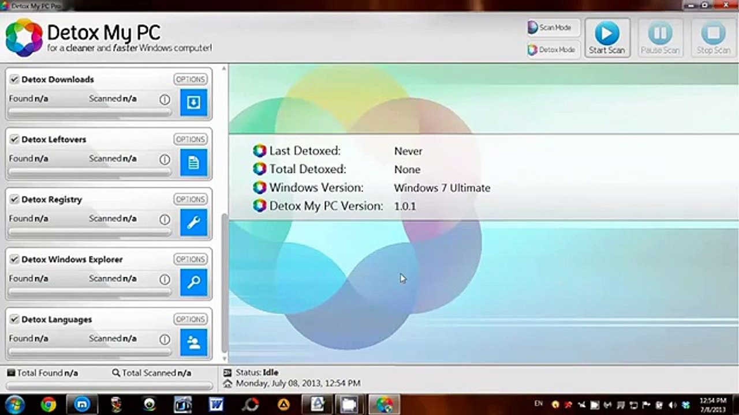Switch to Detox Mode

(553, 50)
